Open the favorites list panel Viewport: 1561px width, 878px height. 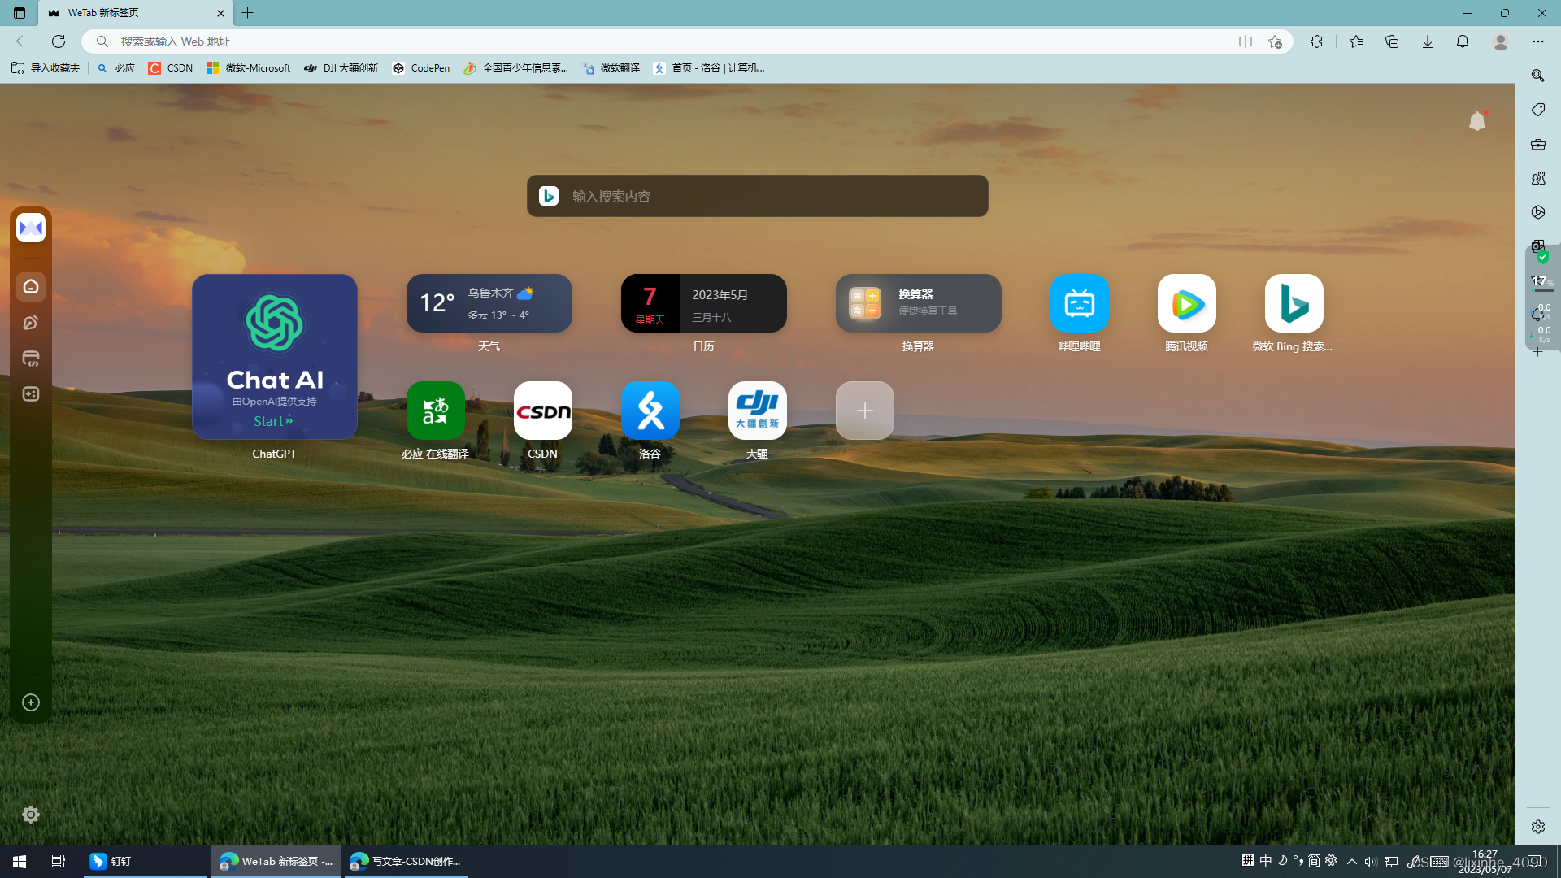pyautogui.click(x=1356, y=41)
